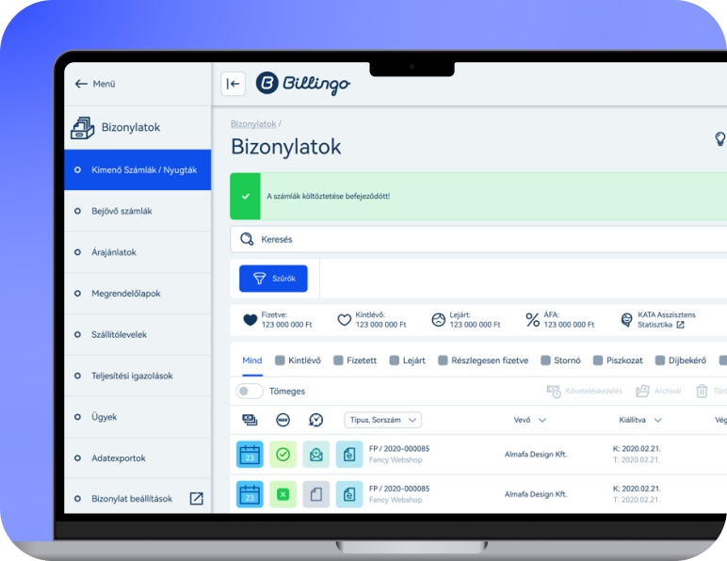Click the blue Szűrők filter button
The height and width of the screenshot is (561, 727).
pyautogui.click(x=273, y=279)
